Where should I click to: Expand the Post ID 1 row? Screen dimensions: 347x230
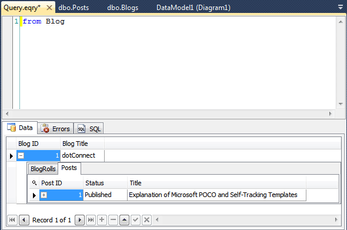(44, 195)
